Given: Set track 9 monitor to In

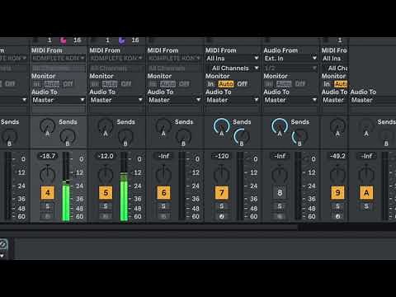Looking at the screenshot, I should [327, 84].
